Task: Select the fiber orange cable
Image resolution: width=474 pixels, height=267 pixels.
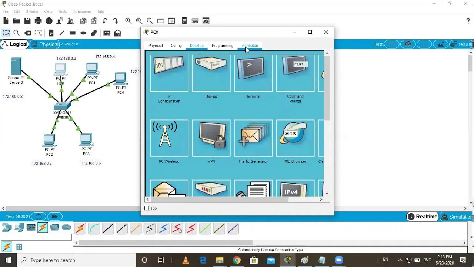Action: point(136,229)
